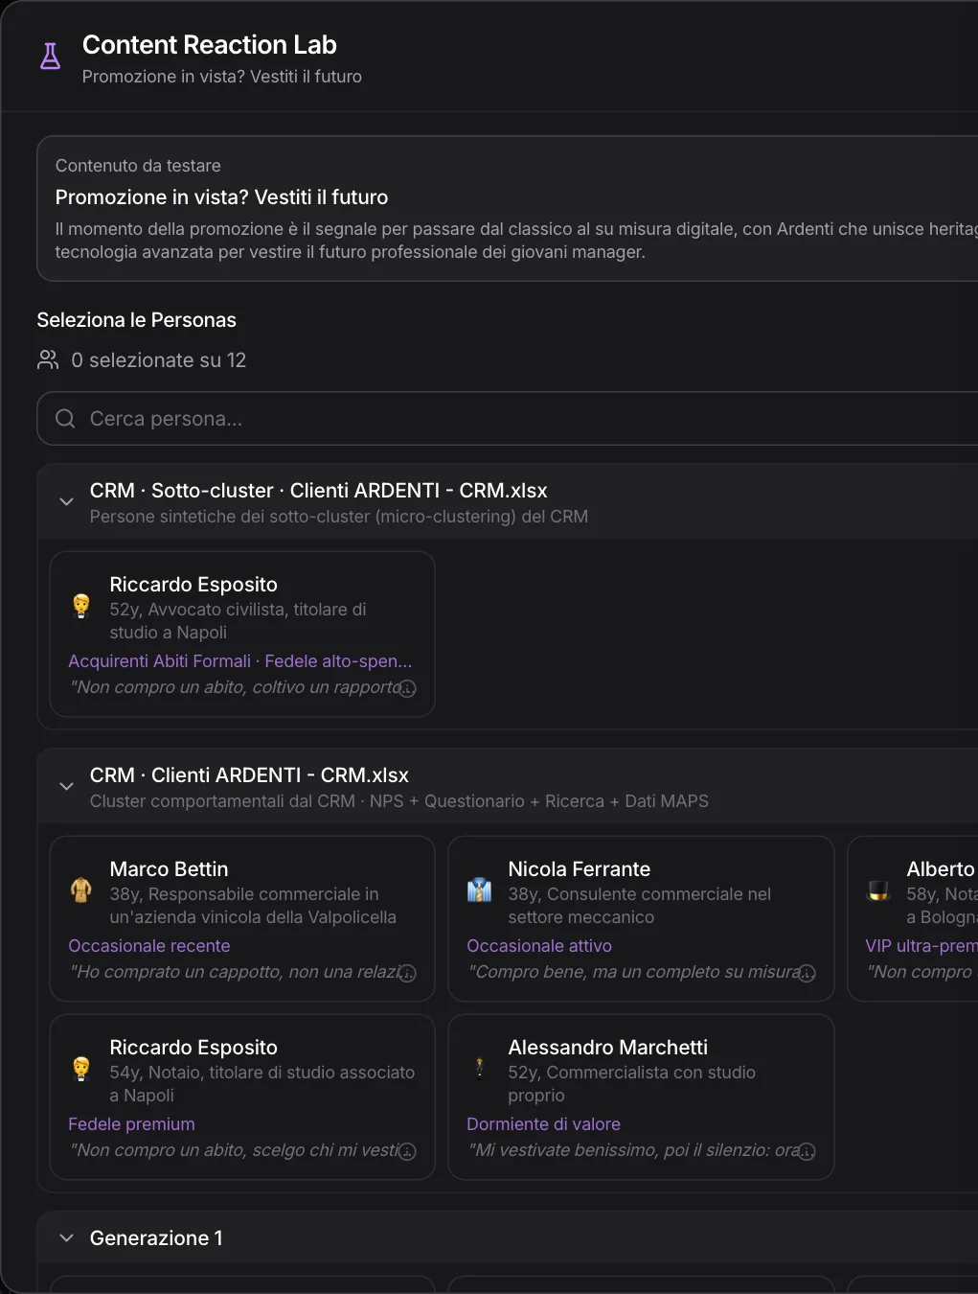Open info icon on 'scelgo chi mi vesti' quote
978x1294 pixels.
point(407,1151)
